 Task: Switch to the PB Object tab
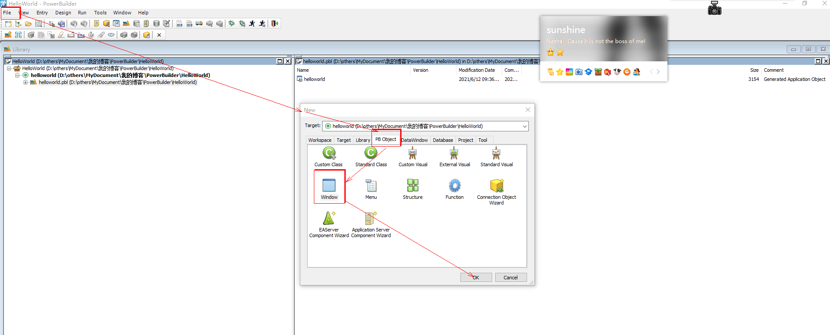pos(386,139)
